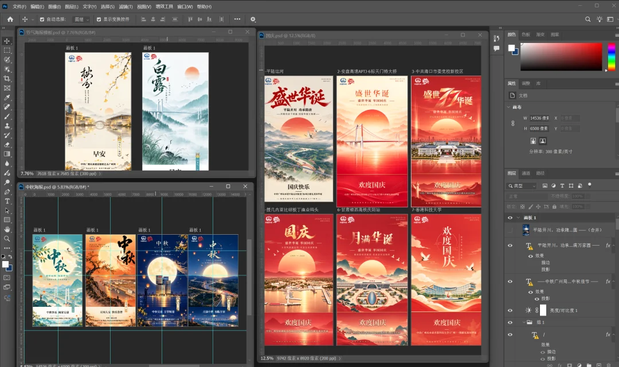Screen dimensions: 619x367
Task: Collapse fx effects of 中铁广州局 text layer
Action: (x=613, y=282)
